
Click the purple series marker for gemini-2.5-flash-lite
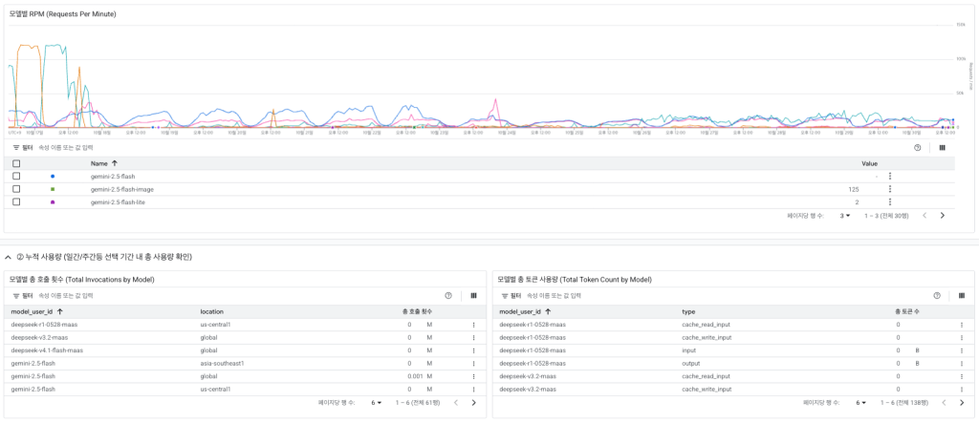(x=53, y=201)
